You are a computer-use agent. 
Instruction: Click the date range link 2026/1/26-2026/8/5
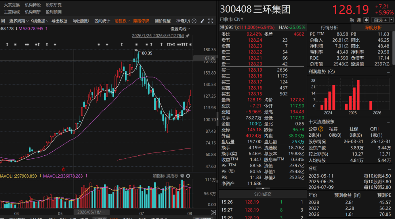click(x=158, y=36)
